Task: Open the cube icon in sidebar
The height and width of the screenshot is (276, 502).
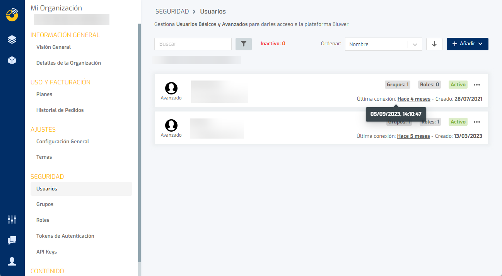Action: pos(12,60)
